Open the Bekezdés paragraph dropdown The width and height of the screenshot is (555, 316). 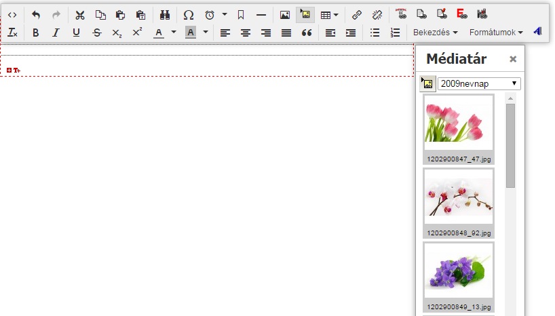click(435, 33)
